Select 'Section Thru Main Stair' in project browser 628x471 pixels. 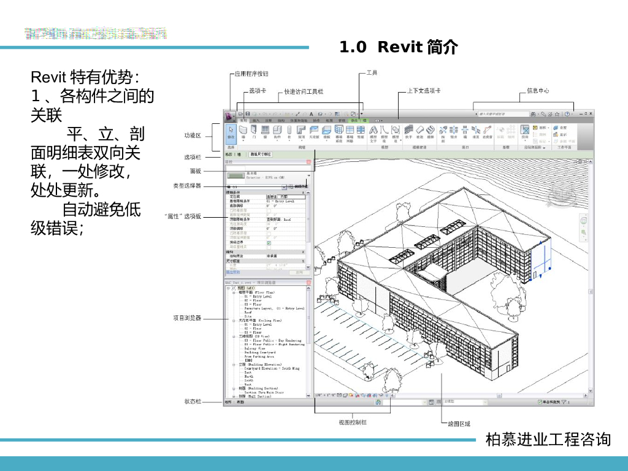tap(264, 392)
